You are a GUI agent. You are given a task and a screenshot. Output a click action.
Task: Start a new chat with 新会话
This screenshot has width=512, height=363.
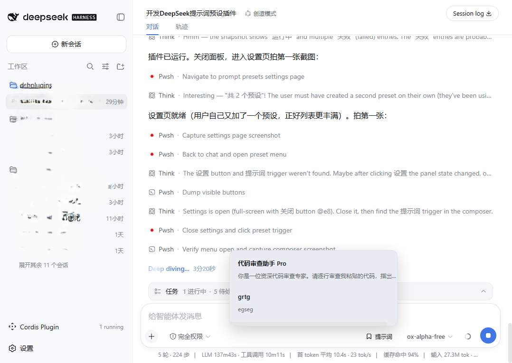pyautogui.click(x=66, y=44)
